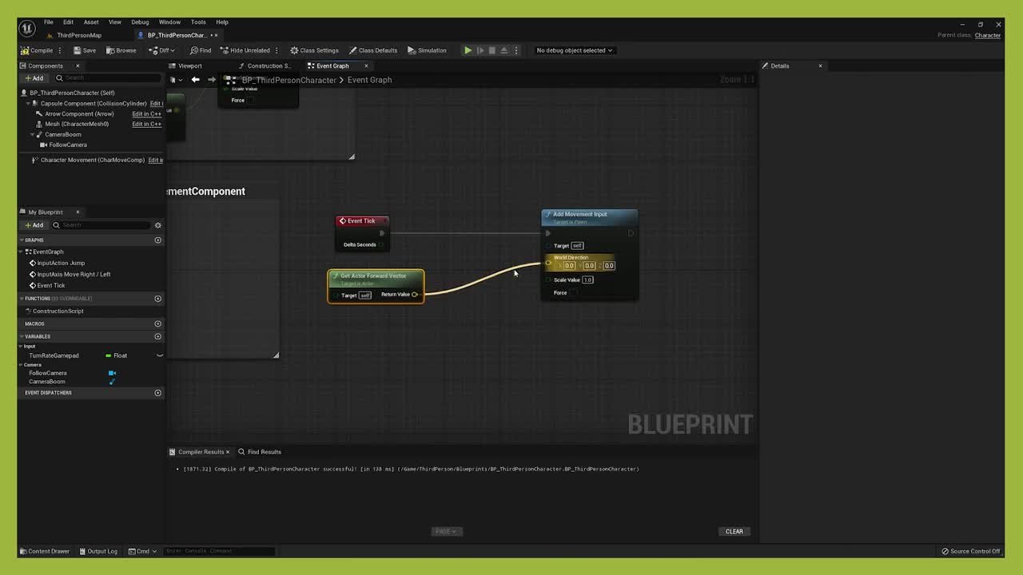Collapse the Capsule Component tree node
Image resolution: width=1023 pixels, height=575 pixels.
click(x=28, y=103)
